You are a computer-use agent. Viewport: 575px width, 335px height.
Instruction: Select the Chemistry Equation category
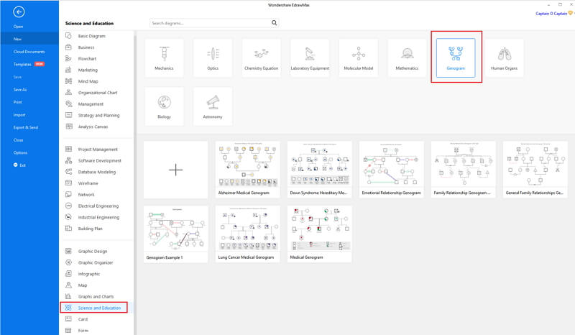[261, 58]
